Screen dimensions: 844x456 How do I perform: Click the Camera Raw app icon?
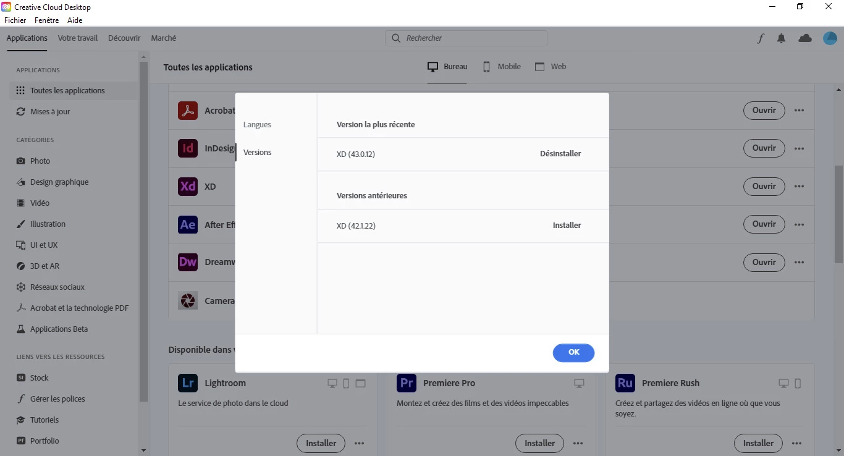(188, 300)
